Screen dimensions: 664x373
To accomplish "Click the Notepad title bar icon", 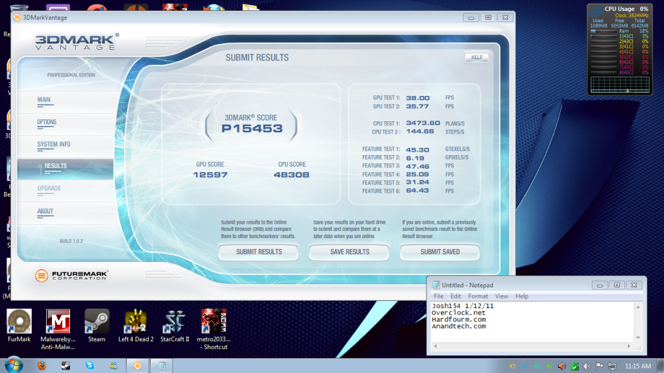I will pyautogui.click(x=436, y=285).
